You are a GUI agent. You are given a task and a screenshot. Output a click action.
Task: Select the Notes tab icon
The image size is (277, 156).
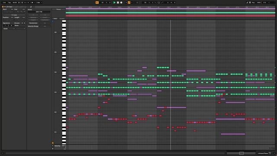point(31,7)
